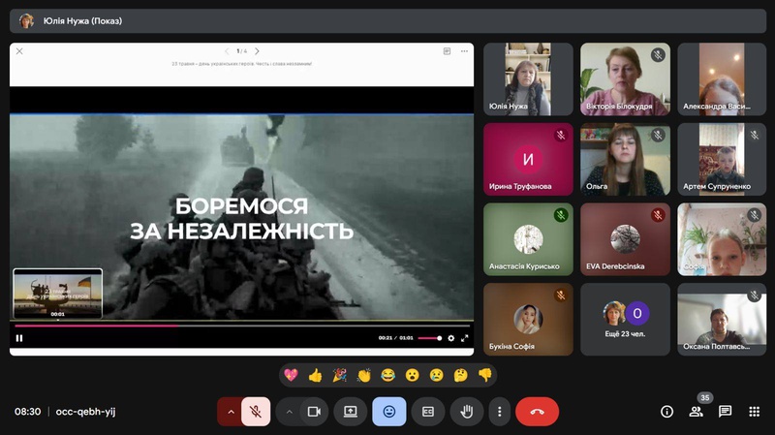775x435 pixels.
Task: Click the video time 00:21 / 01:01
Action: pos(395,338)
